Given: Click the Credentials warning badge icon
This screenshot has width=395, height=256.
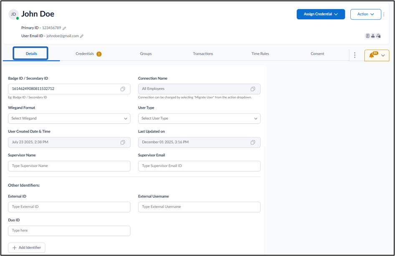Looking at the screenshot, I should [99, 54].
